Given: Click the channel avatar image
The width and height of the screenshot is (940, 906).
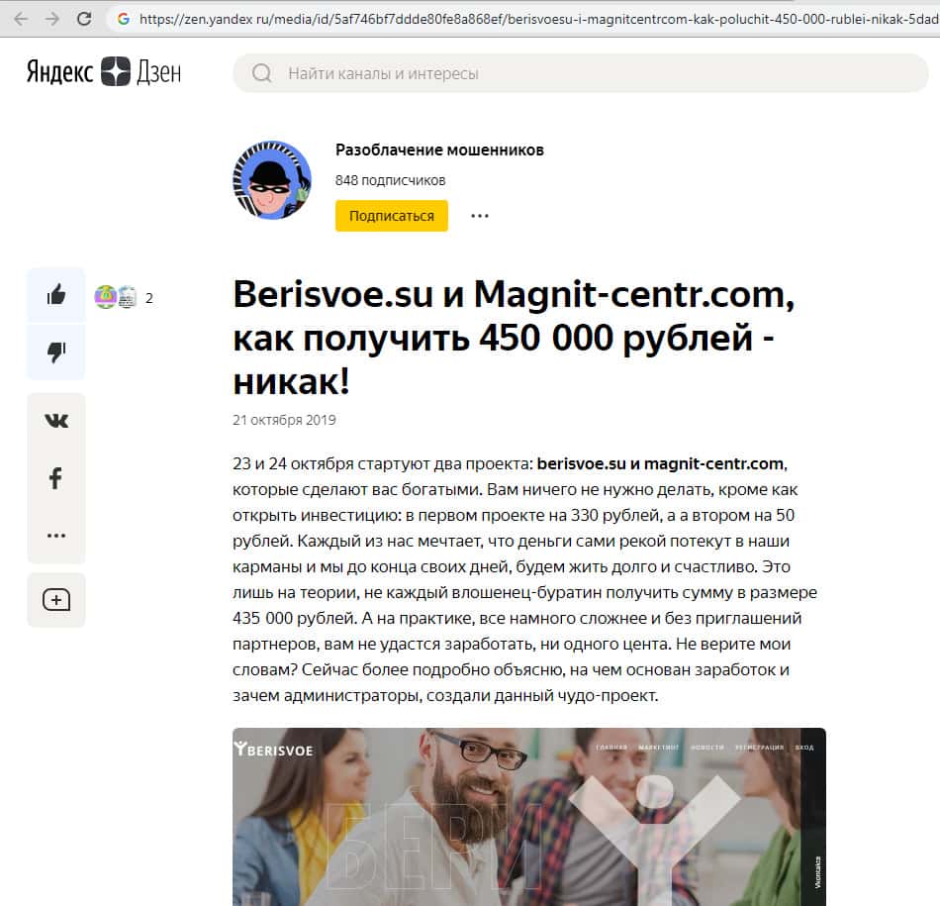Looking at the screenshot, I should coord(272,180).
